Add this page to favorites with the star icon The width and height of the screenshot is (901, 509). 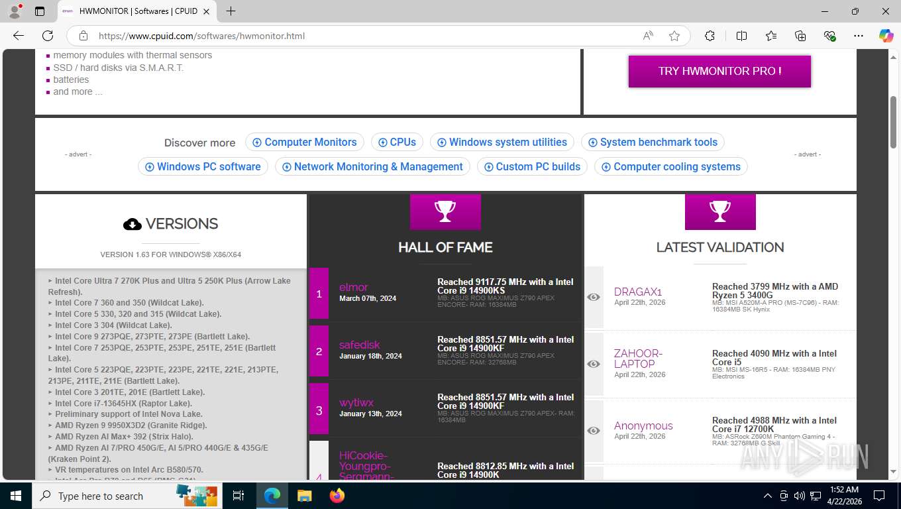(x=674, y=36)
